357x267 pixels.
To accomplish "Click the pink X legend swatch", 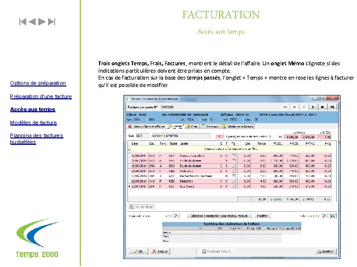I will click(220, 136).
